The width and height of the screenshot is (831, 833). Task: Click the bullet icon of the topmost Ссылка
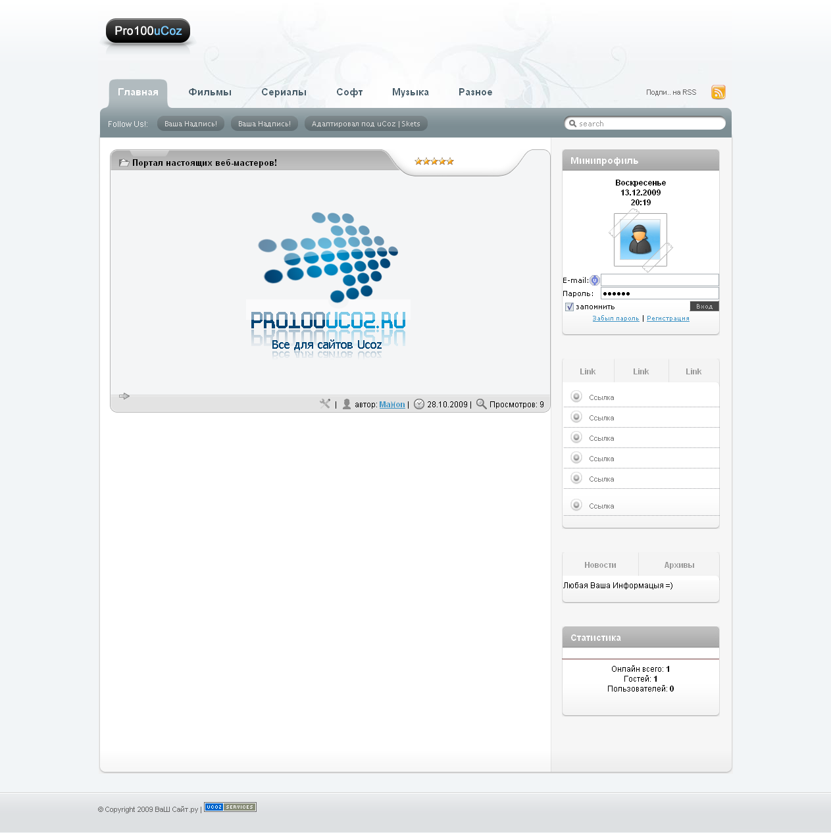pyautogui.click(x=576, y=396)
